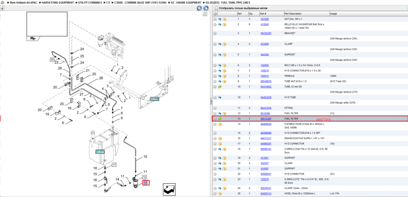Open 02.208 reference label on the diagram
Image resolution: width=408 pixels, height=197 pixels.
point(155,99)
